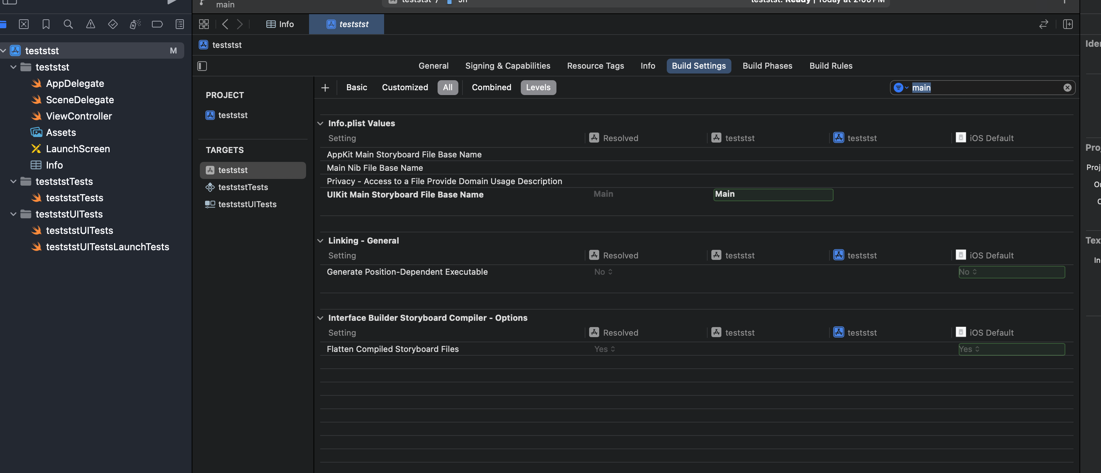Image resolution: width=1101 pixels, height=473 pixels.
Task: Select AppKit Main Storyboard File Base Name row
Action: point(697,154)
